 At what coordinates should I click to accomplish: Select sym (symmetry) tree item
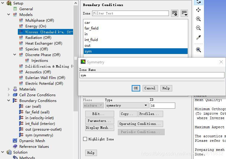pos(39,135)
